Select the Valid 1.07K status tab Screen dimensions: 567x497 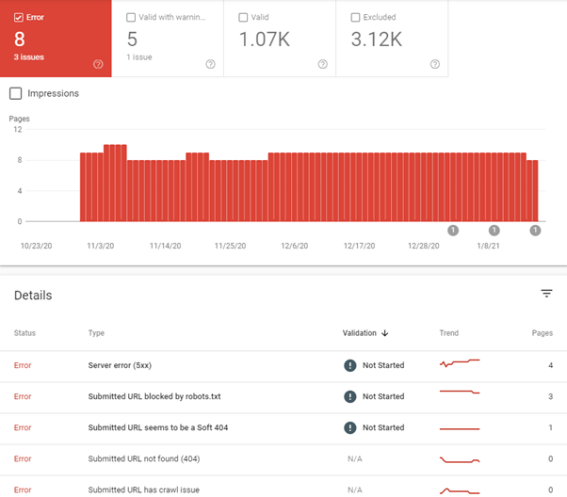(280, 38)
